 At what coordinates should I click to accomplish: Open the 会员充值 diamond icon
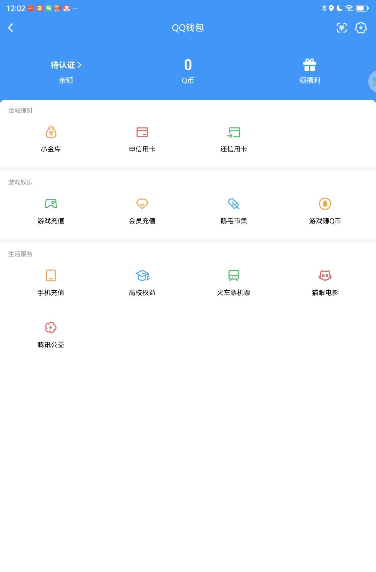142,204
